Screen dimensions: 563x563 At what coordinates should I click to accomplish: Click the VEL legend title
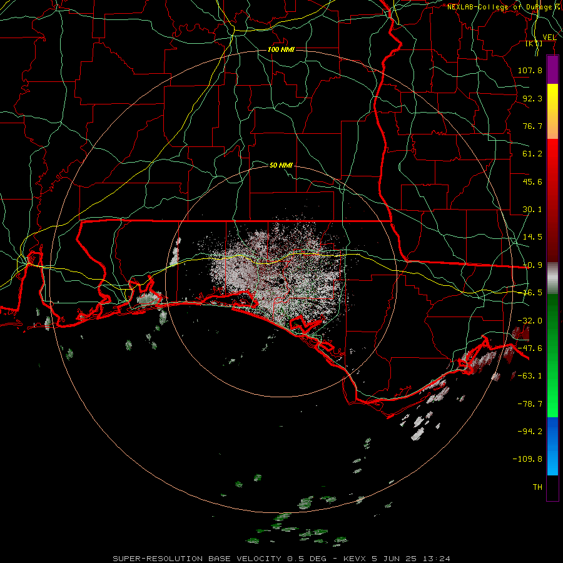pos(549,38)
